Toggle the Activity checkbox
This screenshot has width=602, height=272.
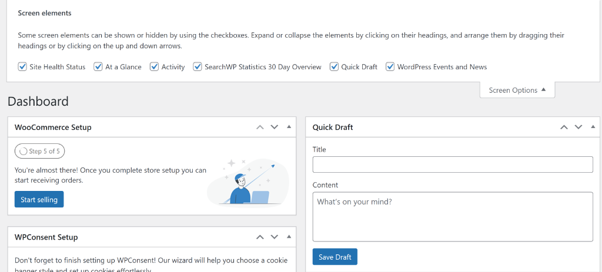[x=155, y=67]
